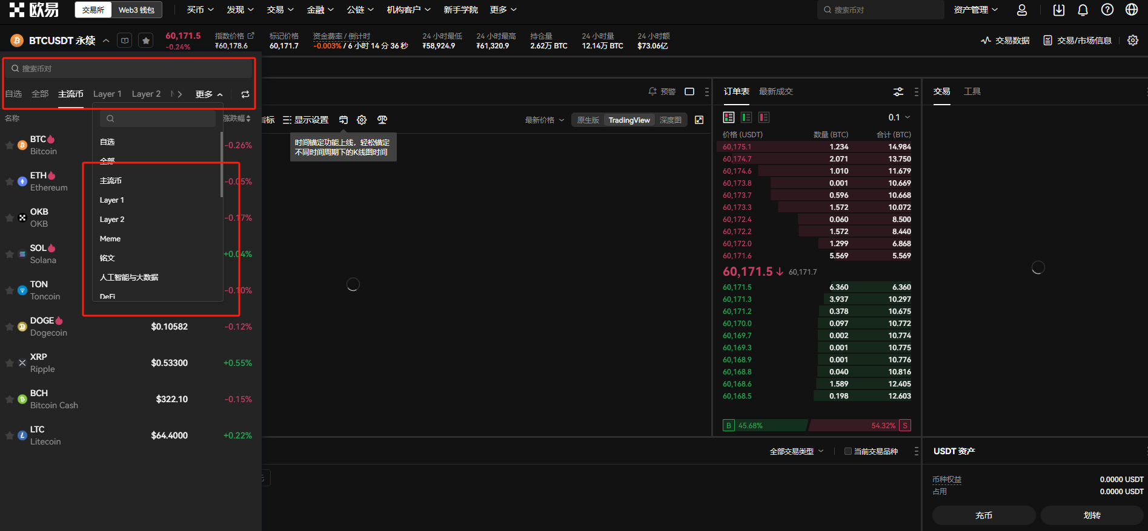Screen dimensions: 1148x531
Task: Show asks-only order book view
Action: [764, 117]
